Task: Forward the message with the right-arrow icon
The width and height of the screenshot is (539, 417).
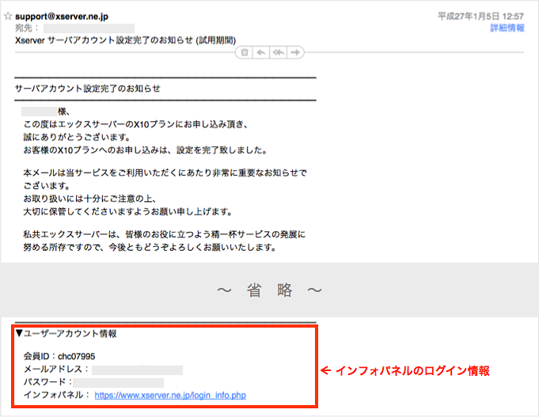Action: pos(295,52)
